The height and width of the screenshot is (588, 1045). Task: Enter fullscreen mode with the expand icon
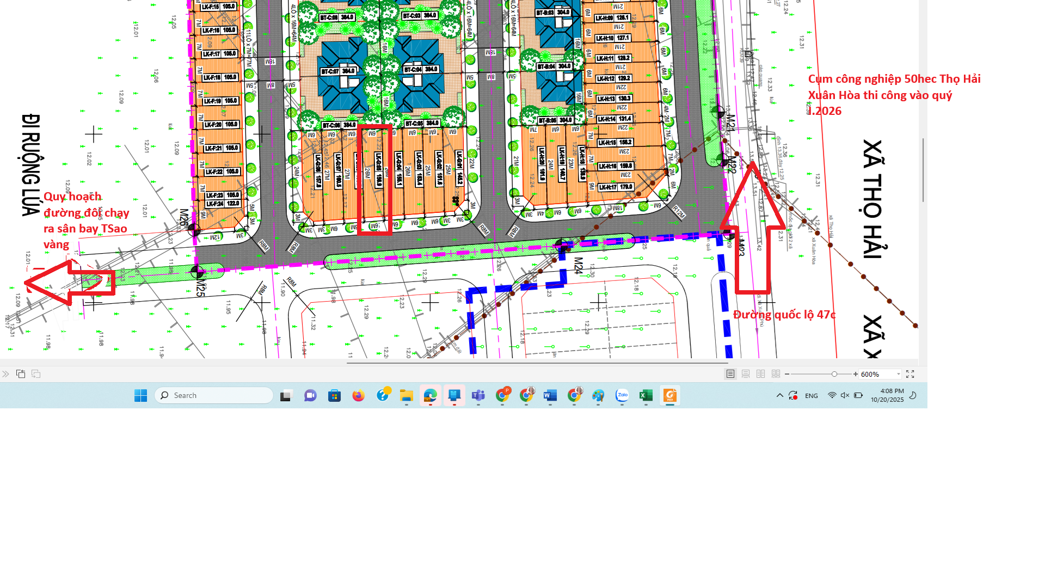pos(910,374)
